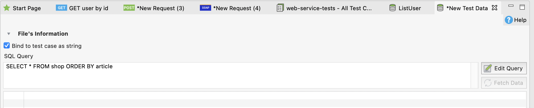Open the New Request (3) tab

[x=160, y=8]
